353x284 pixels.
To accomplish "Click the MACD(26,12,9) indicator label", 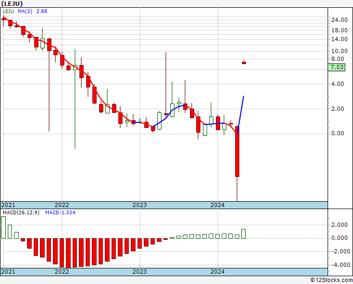I will 21,213.
